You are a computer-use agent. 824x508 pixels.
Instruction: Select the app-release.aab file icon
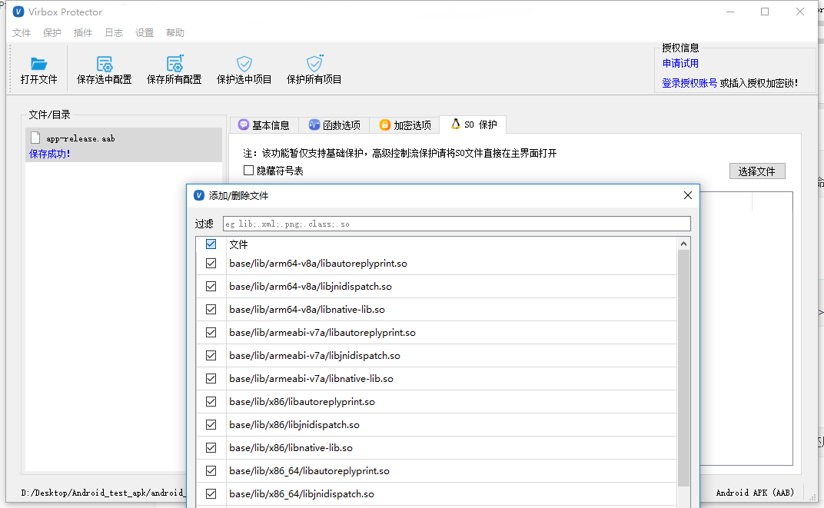pos(35,138)
